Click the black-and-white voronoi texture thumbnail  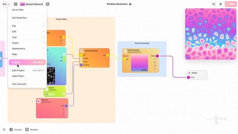point(51,76)
